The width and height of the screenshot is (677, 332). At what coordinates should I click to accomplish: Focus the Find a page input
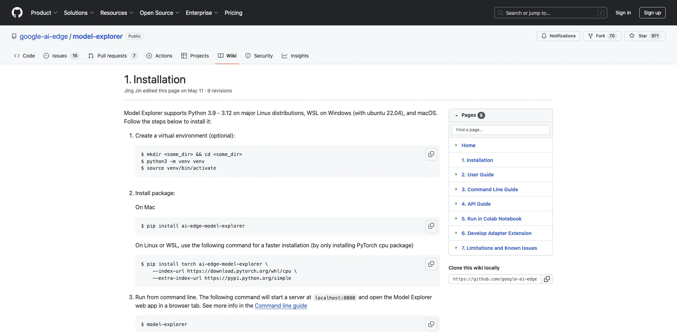click(x=500, y=130)
